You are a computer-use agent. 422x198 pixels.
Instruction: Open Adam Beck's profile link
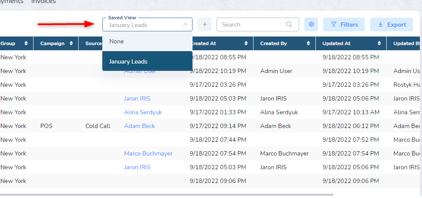(140, 126)
